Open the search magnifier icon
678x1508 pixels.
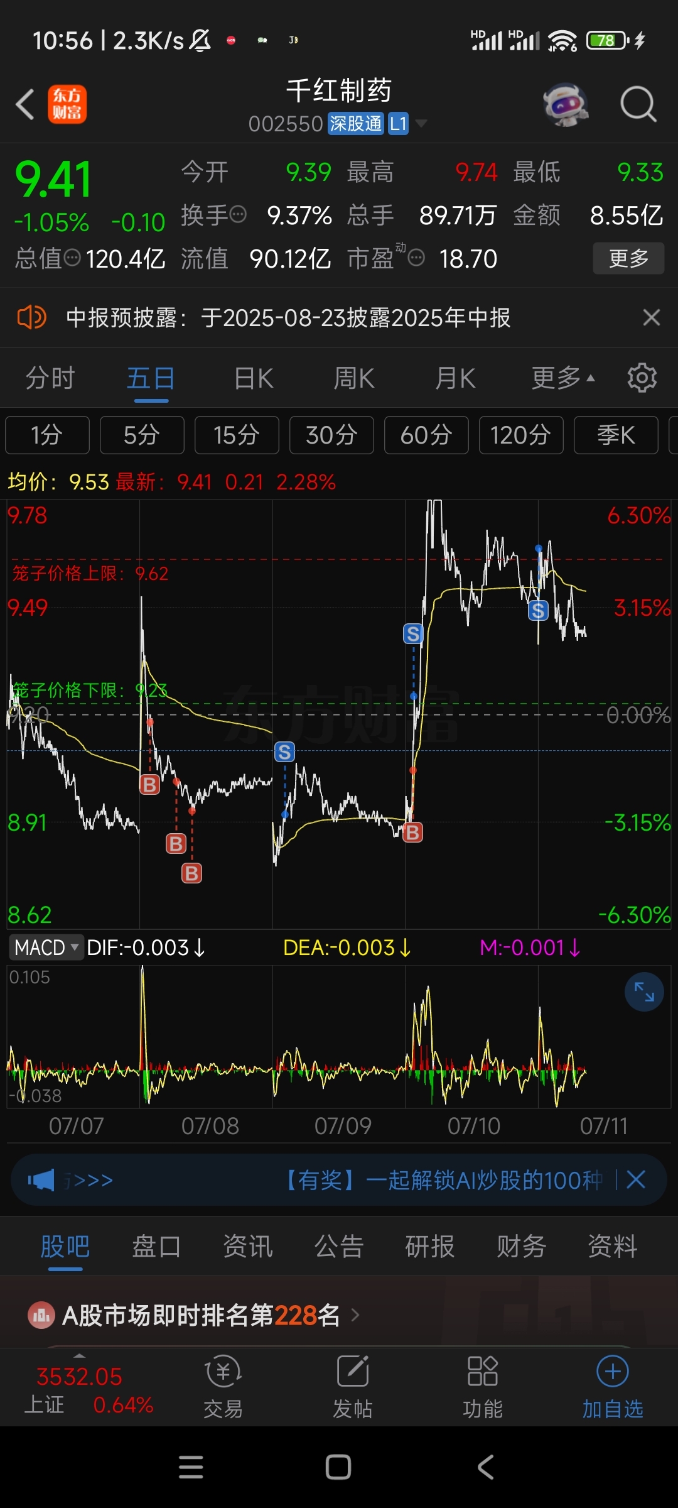(x=638, y=104)
